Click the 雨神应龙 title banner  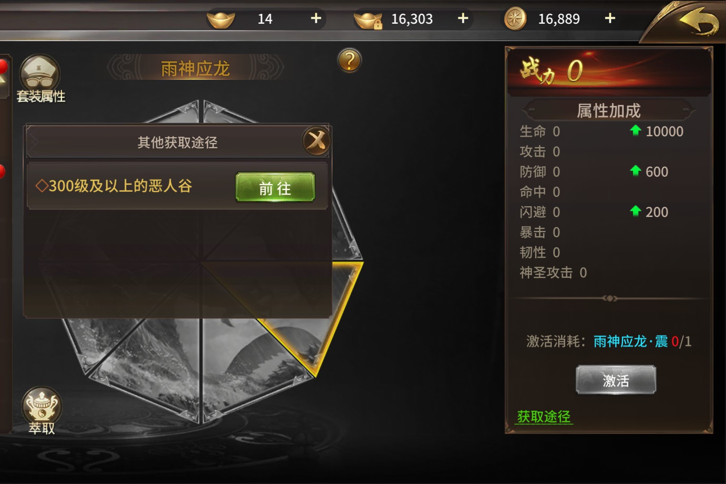(x=195, y=69)
